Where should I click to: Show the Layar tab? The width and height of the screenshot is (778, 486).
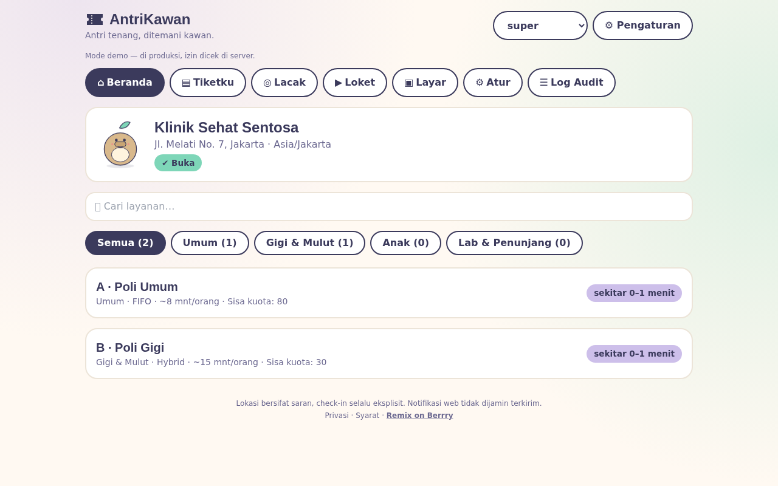click(x=425, y=83)
